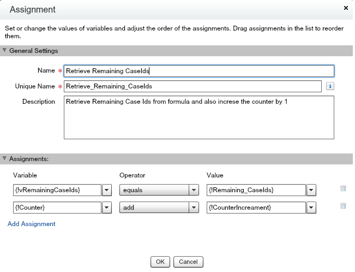
Task: Open the add operator dropdown
Action: 194,208
